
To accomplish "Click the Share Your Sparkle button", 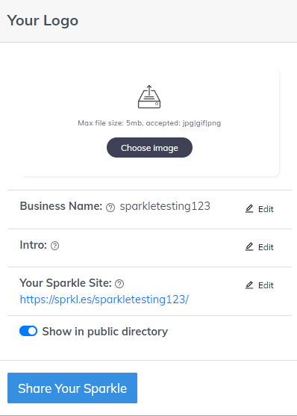I will pos(72,388).
